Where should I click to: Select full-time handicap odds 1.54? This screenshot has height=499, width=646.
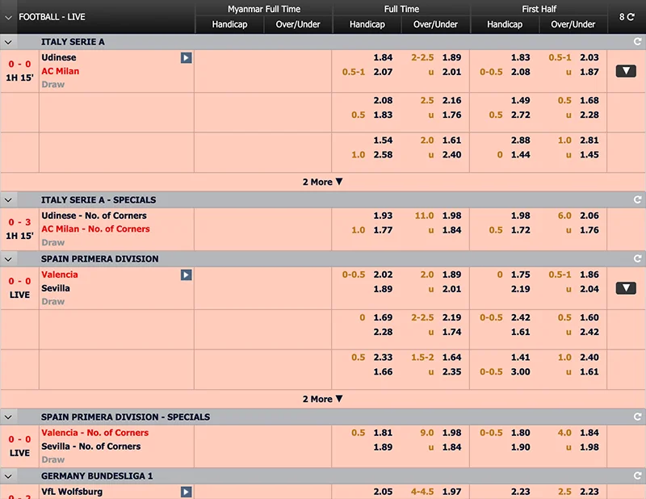[x=383, y=140]
